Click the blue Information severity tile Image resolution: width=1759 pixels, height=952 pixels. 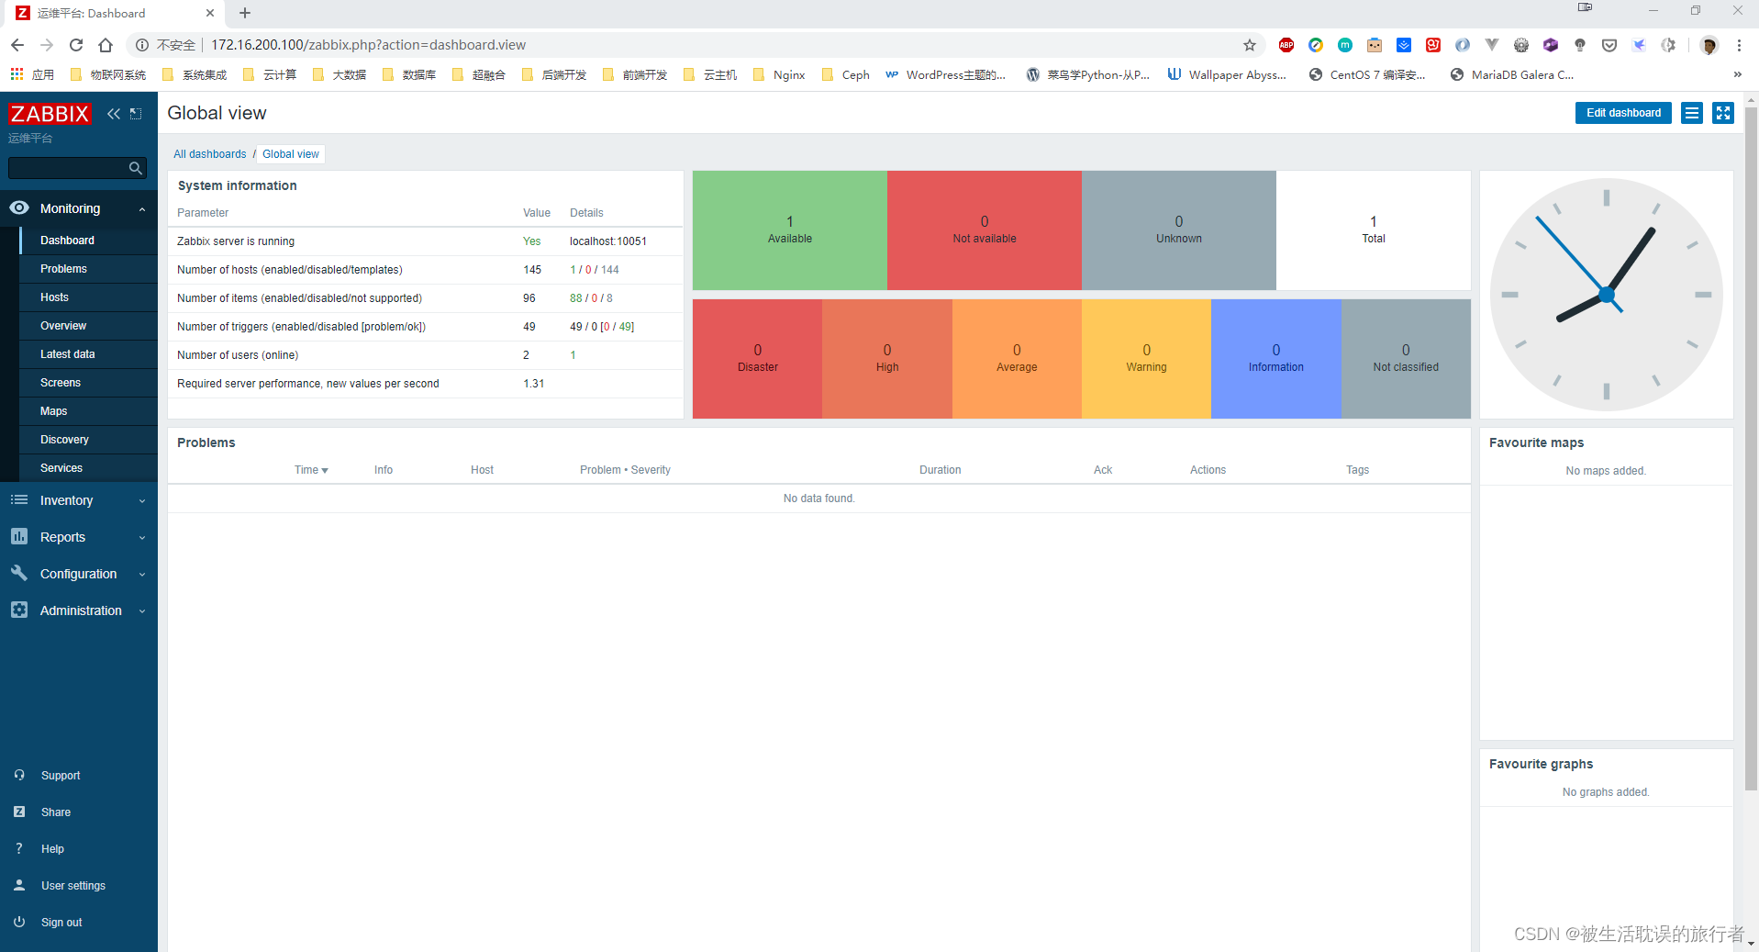click(1276, 359)
